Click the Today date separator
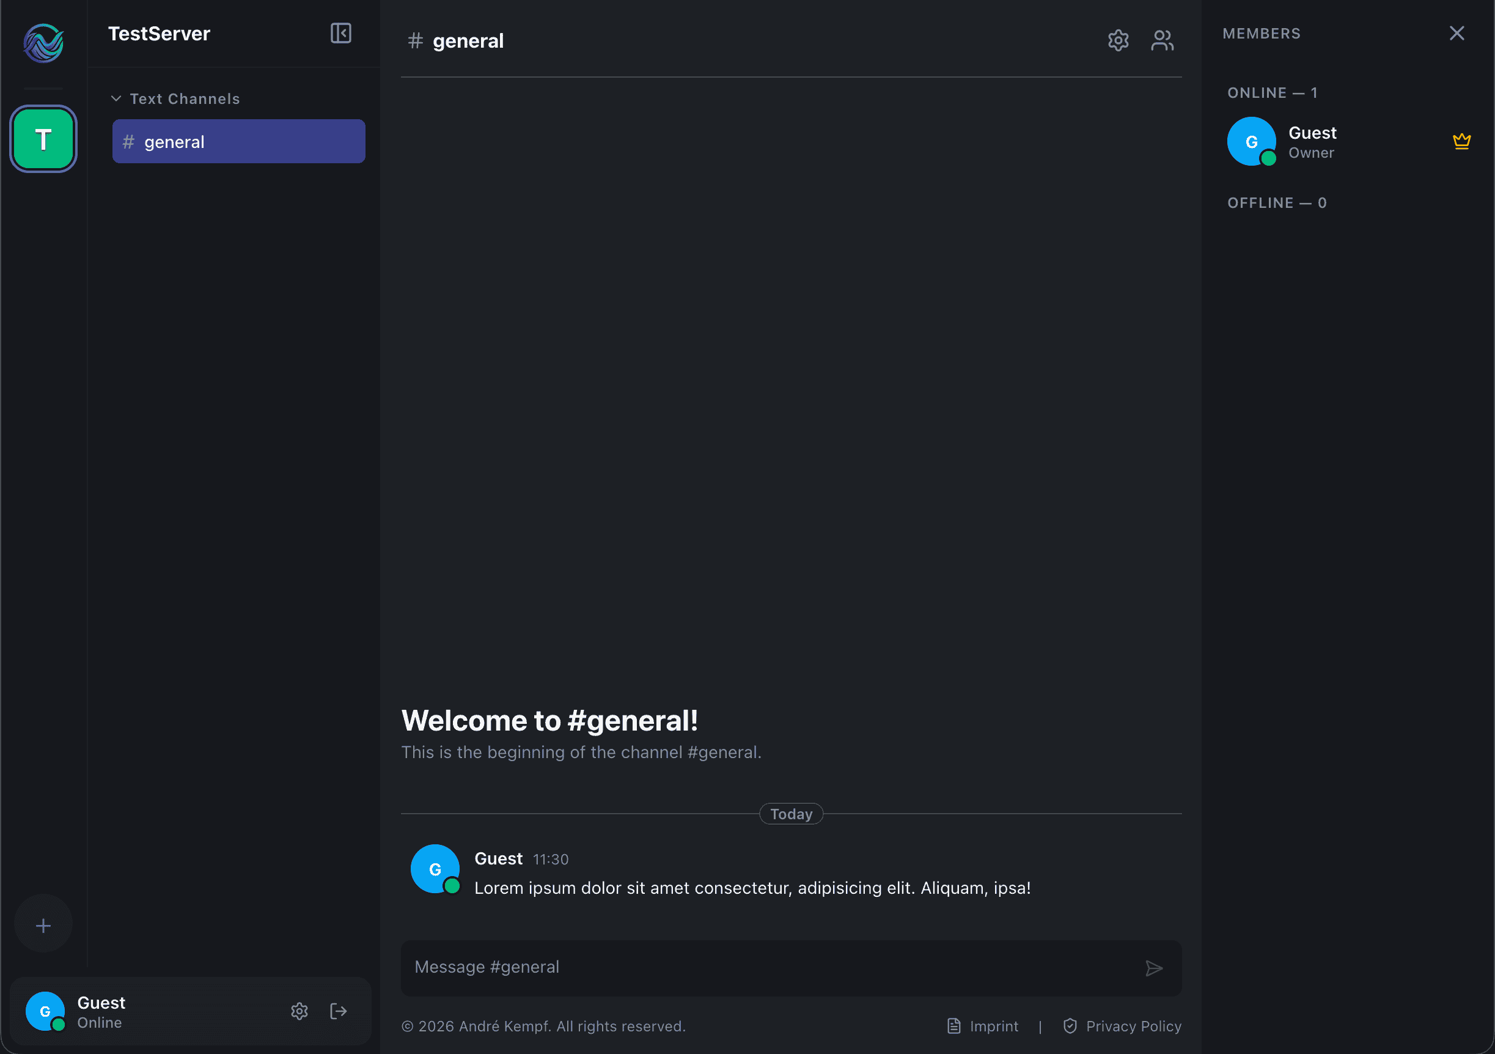 click(791, 814)
